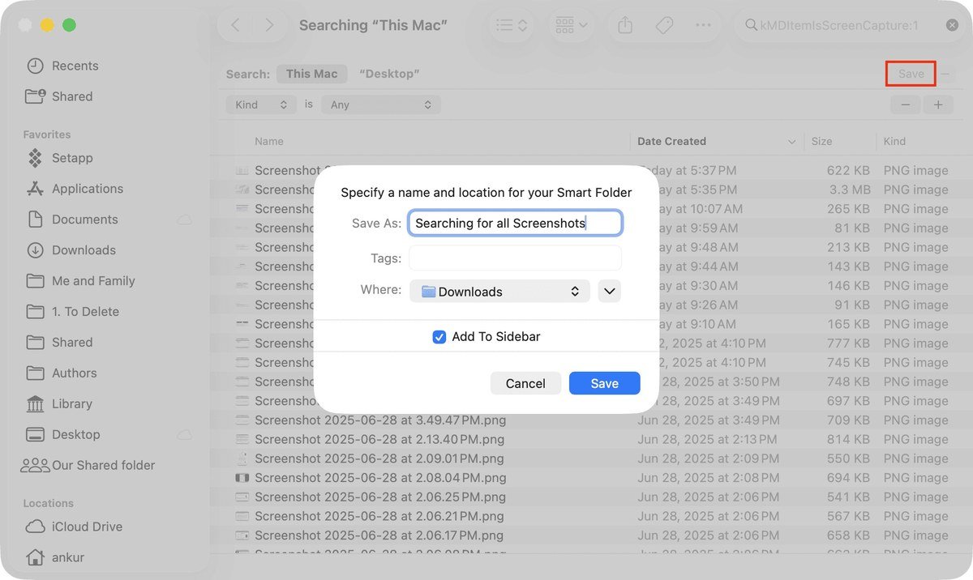Select Screenshot 2025-06-28 at 3.49.47 PM.png
Image resolution: width=973 pixels, height=580 pixels.
379,420
